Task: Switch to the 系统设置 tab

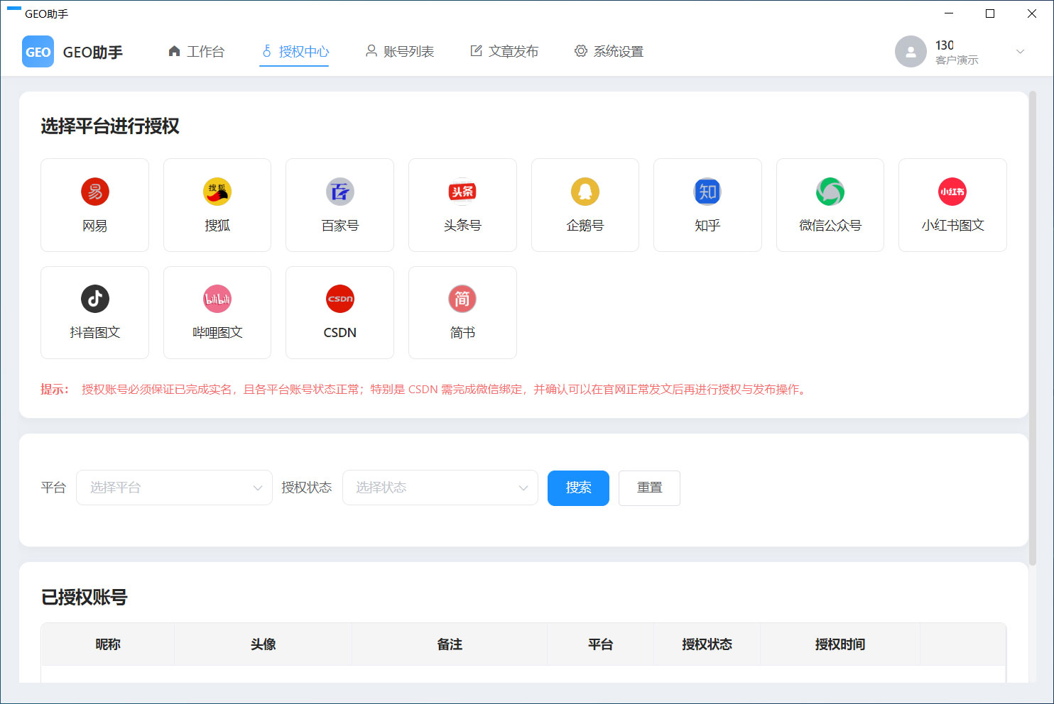Action: tap(609, 51)
